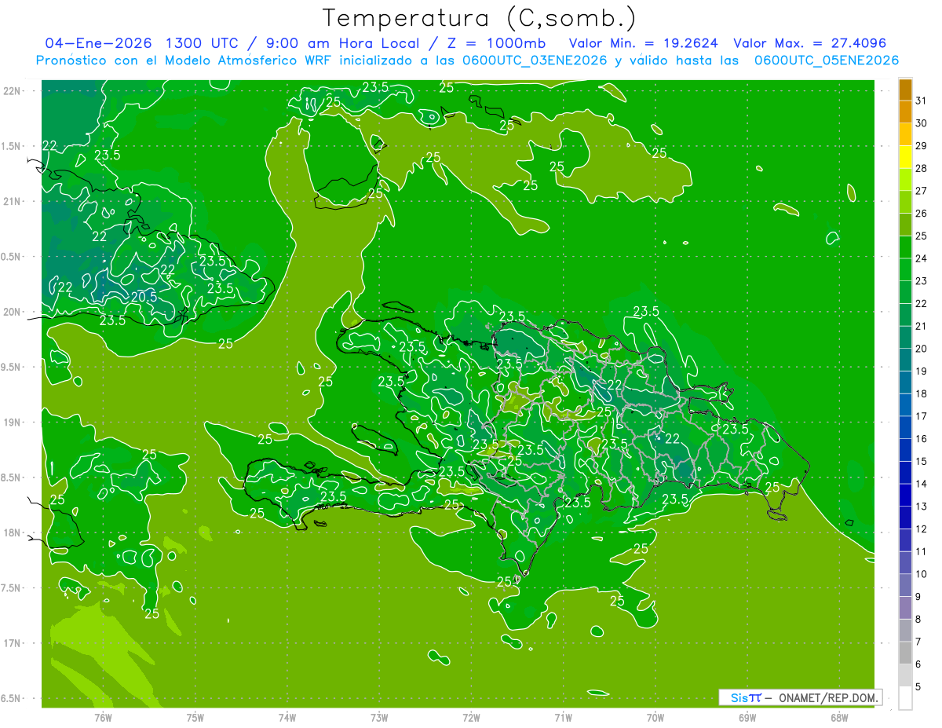Click the '68W' longitude axis label
The image size is (942, 728).
pos(838,717)
